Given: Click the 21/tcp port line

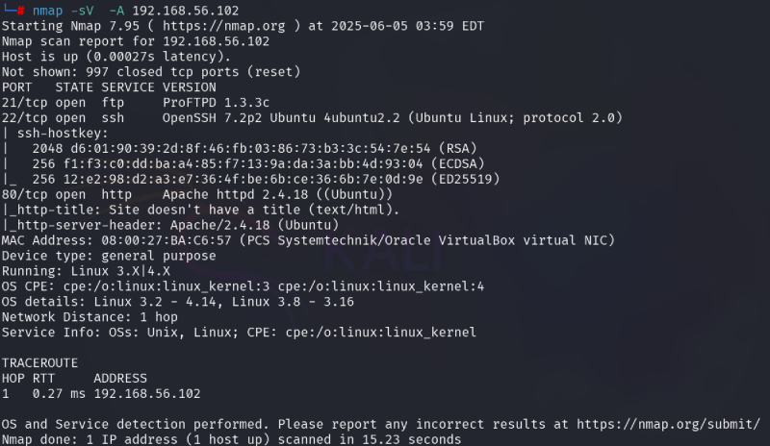Looking at the screenshot, I should pos(136,103).
